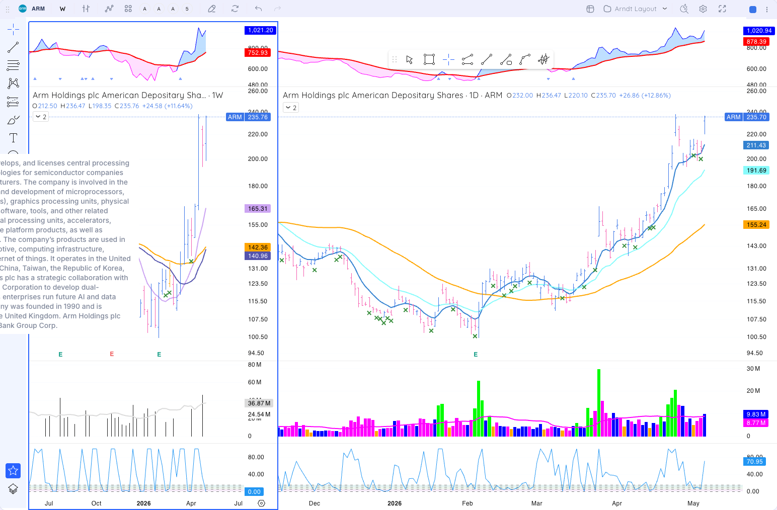Click the replay/refresh arrows icon
Viewport: 777px width, 510px height.
tap(235, 9)
